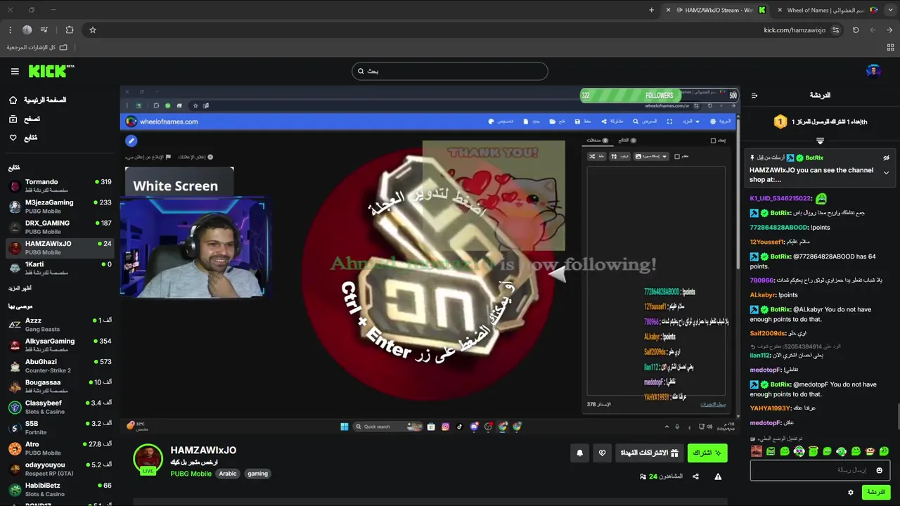The width and height of the screenshot is (900, 506).
Task: Click the green chat send button
Action: coord(876,492)
